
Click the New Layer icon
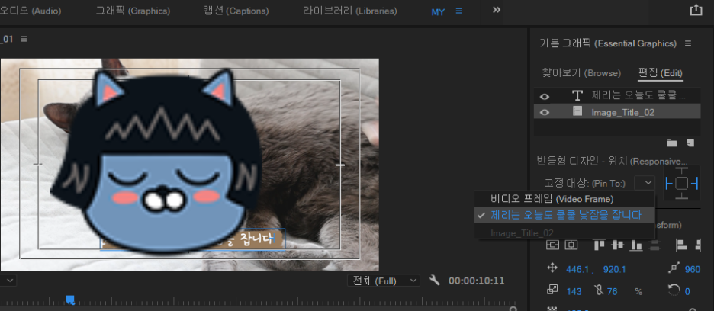coord(690,143)
